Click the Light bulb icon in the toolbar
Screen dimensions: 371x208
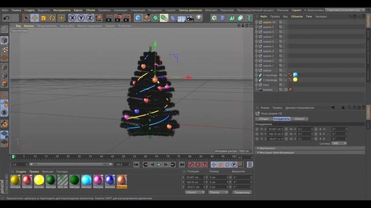[199, 18]
